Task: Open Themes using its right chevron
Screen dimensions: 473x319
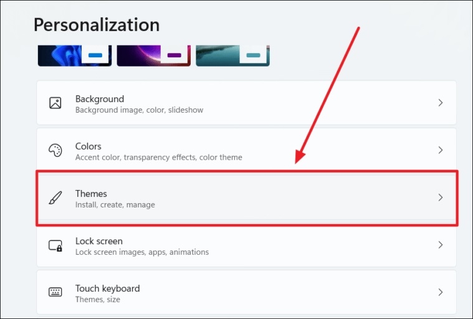Action: pyautogui.click(x=440, y=198)
